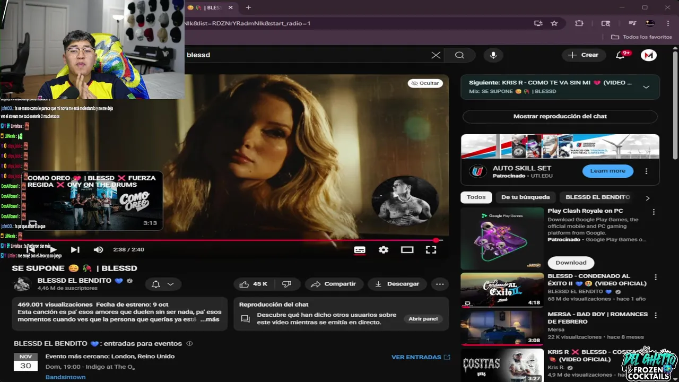Viewport: 679px width, 382px height.
Task: Open the Bandsintown link
Action: click(x=65, y=377)
